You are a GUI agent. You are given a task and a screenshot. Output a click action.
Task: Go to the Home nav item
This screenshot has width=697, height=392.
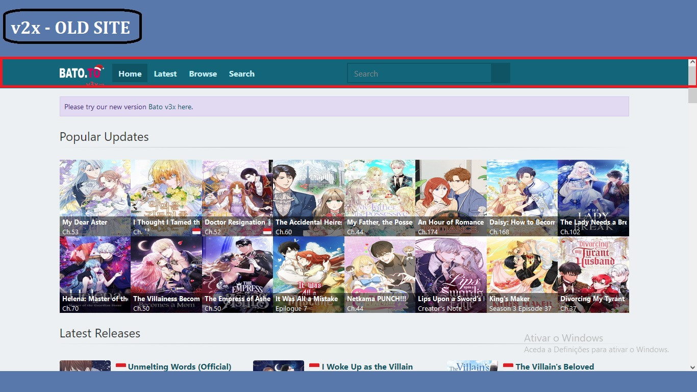tap(130, 73)
